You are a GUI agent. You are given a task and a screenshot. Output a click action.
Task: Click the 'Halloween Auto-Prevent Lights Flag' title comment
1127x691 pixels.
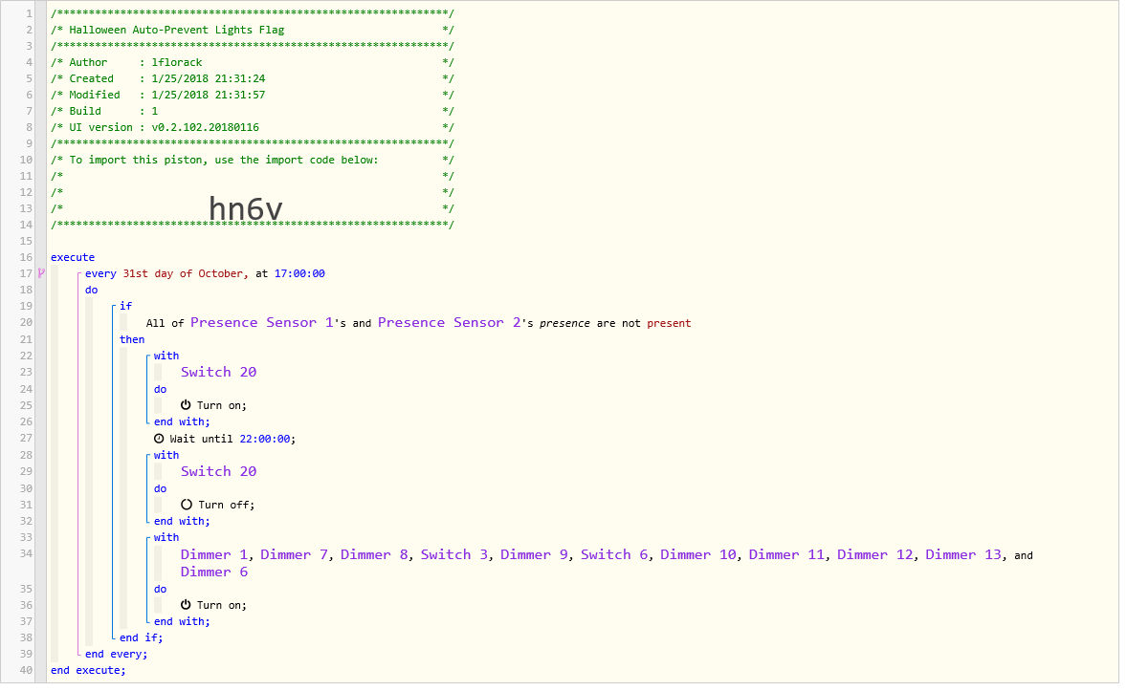[177, 31]
